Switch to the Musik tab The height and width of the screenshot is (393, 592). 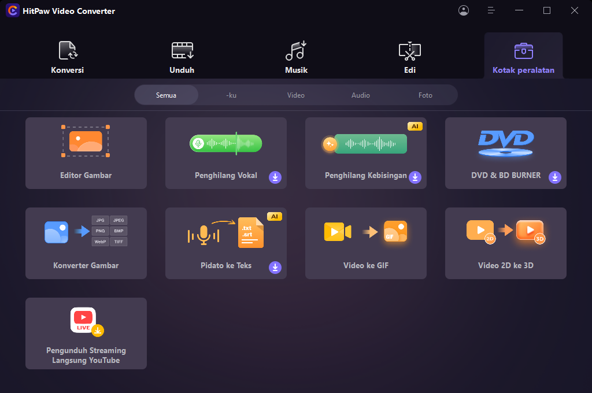[x=296, y=57]
